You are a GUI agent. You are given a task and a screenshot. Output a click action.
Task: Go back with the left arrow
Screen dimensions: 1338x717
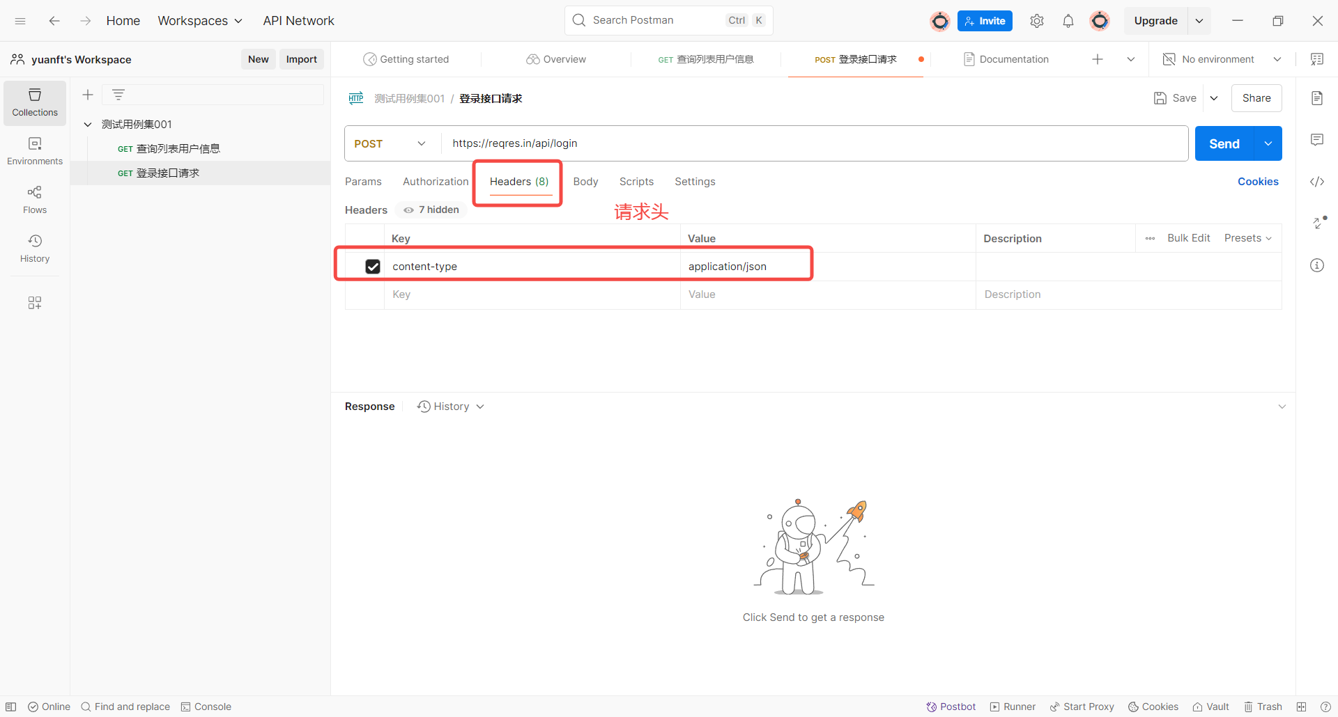tap(54, 21)
